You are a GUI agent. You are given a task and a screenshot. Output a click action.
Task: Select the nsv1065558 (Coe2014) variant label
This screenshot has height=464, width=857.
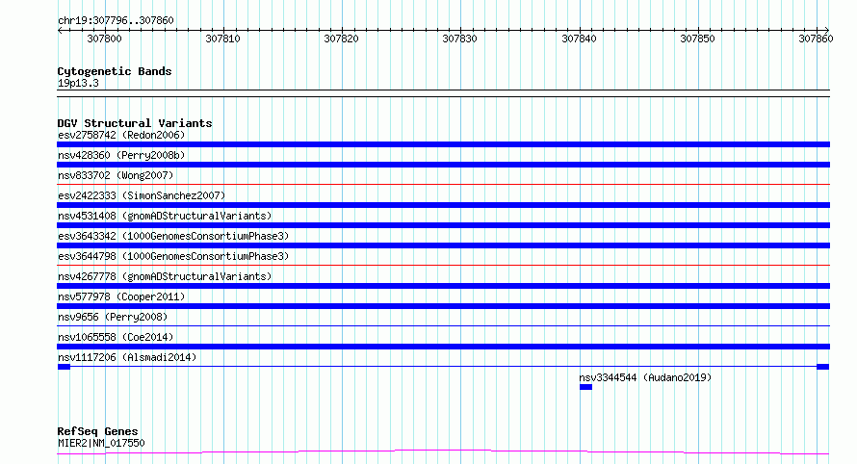[116, 337]
